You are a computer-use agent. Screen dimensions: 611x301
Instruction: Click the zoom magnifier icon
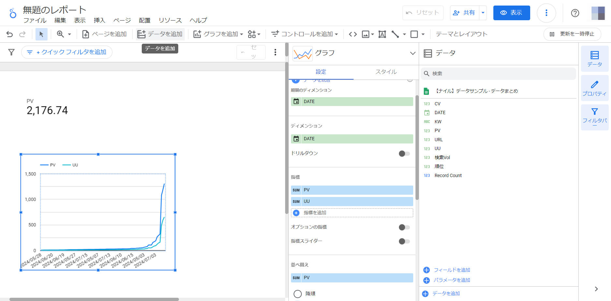(60, 34)
